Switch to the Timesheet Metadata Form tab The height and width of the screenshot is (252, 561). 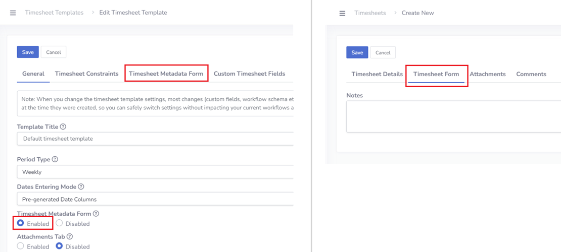pyautogui.click(x=166, y=74)
